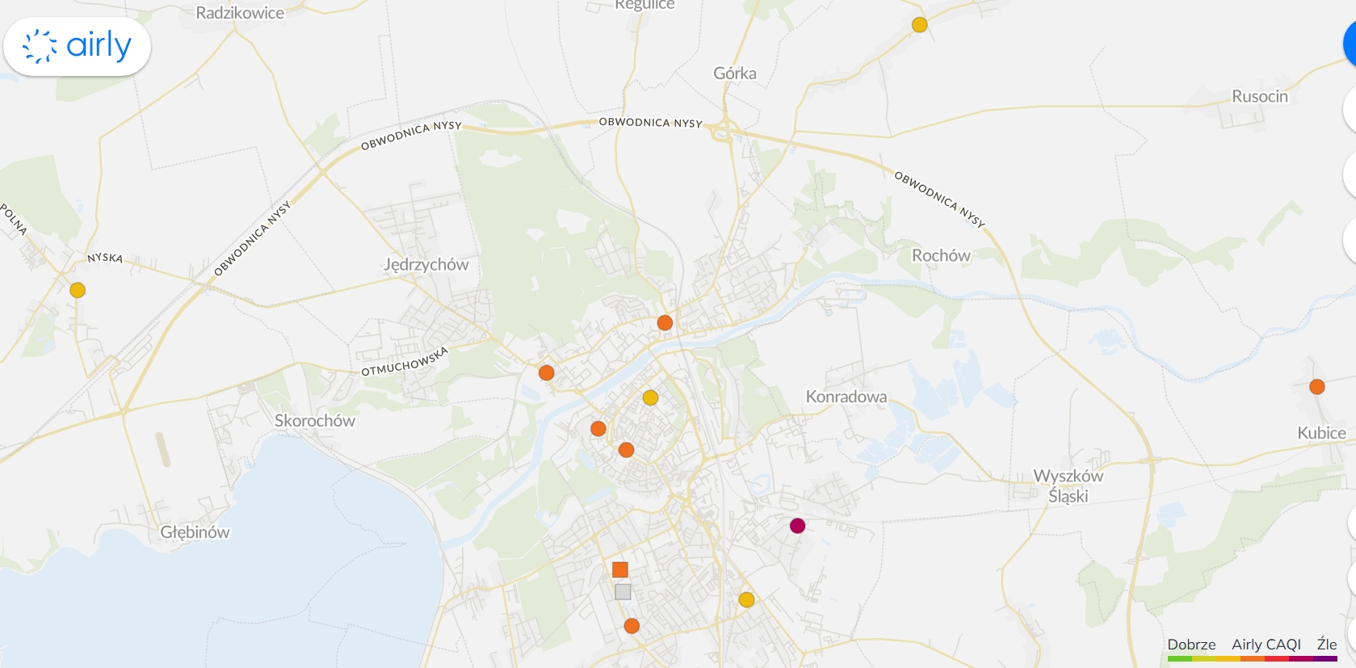Click the white round button below blue button
1356x668 pixels.
click(x=1350, y=110)
